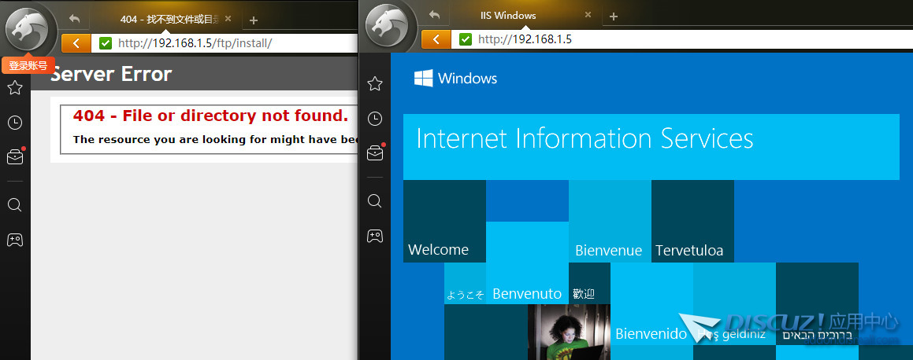This screenshot has width=913, height=360.
Task: Click the photo tile of woman with laptop
Action: point(569,332)
